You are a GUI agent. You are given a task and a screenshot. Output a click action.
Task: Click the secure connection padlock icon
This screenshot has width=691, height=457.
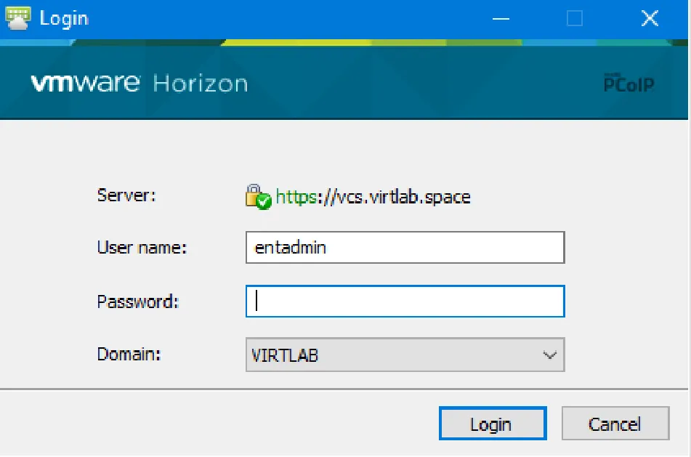(x=258, y=197)
